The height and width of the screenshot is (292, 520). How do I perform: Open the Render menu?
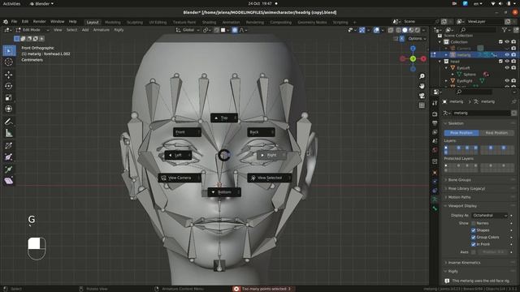pyautogui.click(x=39, y=22)
